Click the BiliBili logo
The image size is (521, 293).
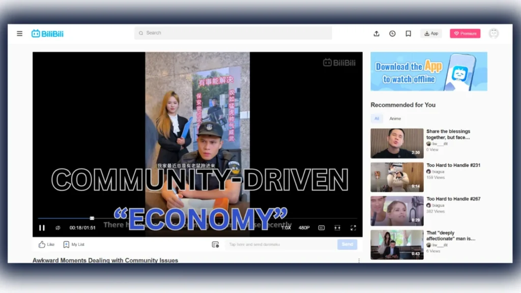[47, 34]
